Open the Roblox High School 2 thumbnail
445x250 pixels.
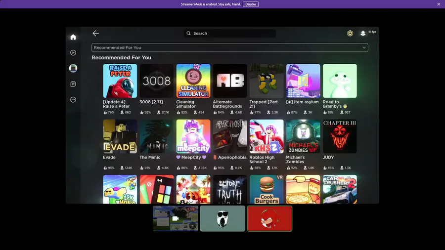pyautogui.click(x=267, y=136)
